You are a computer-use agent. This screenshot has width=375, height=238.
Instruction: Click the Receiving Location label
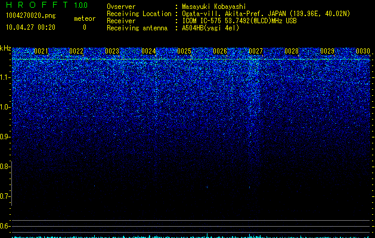tap(139, 14)
